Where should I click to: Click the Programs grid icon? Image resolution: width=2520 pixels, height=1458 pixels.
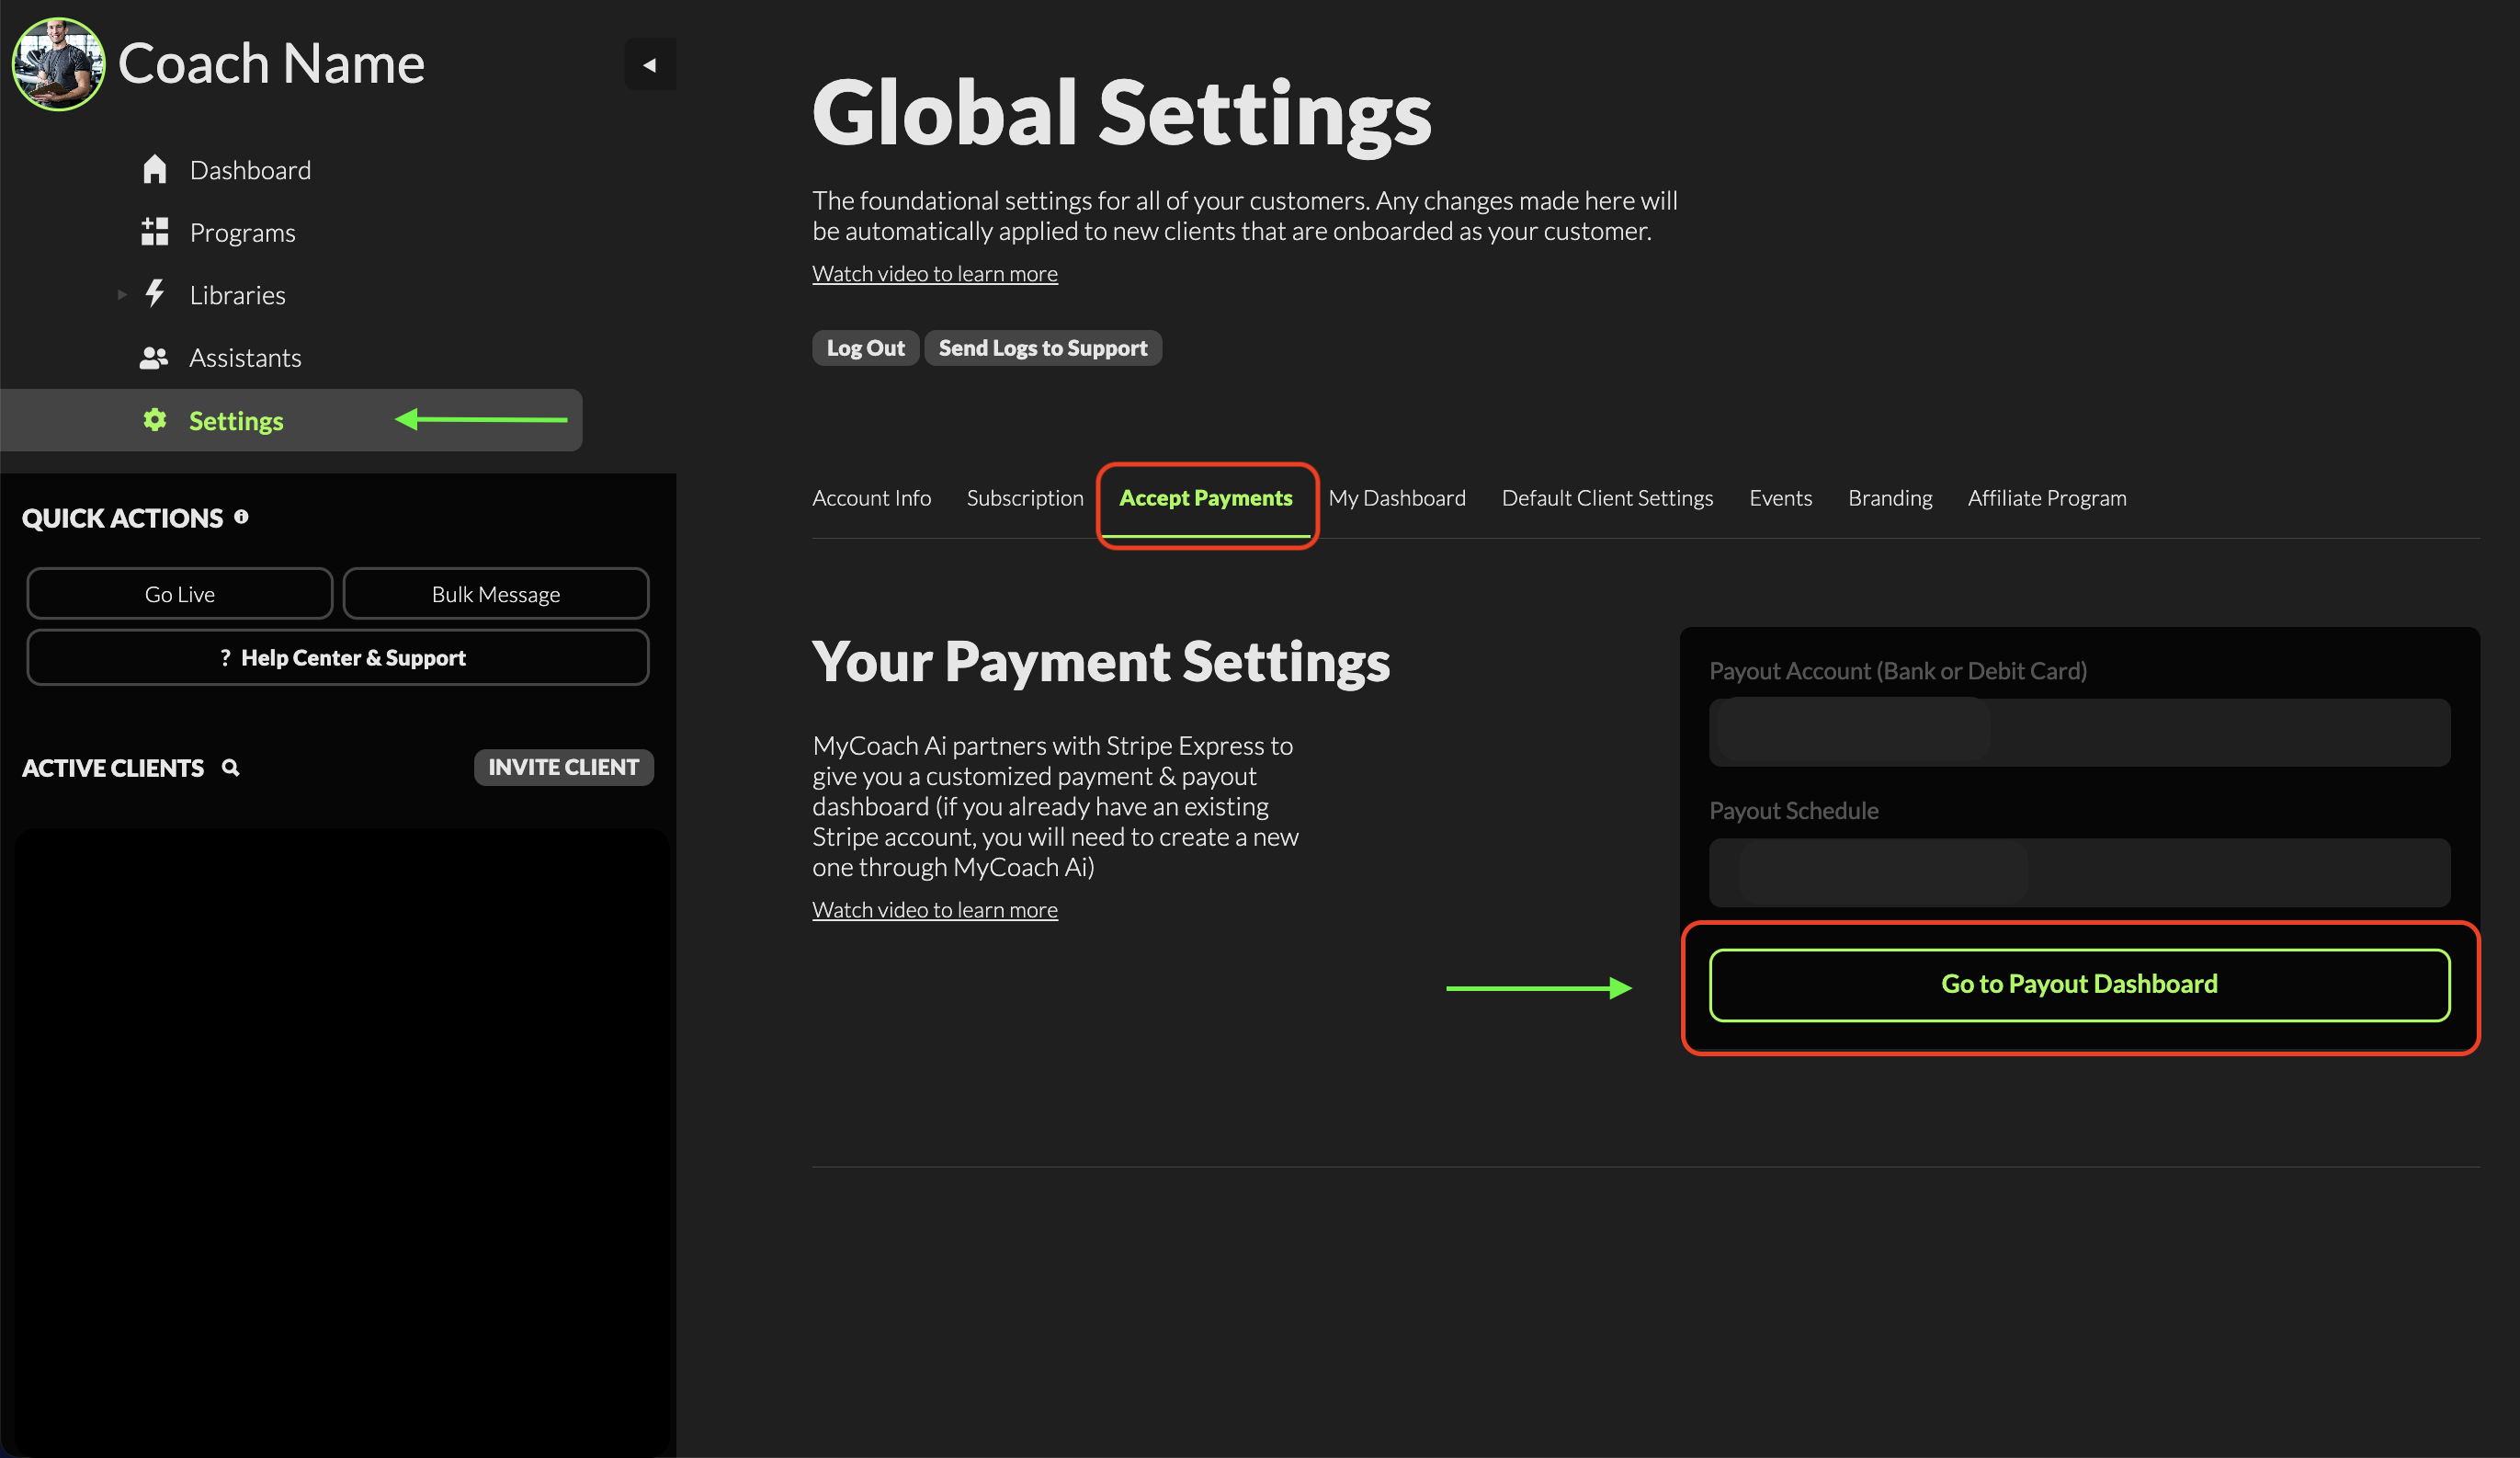pos(154,232)
